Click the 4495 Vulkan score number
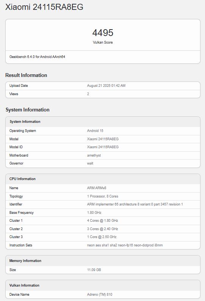Viewport: 205px width, 301px height. 103,33
